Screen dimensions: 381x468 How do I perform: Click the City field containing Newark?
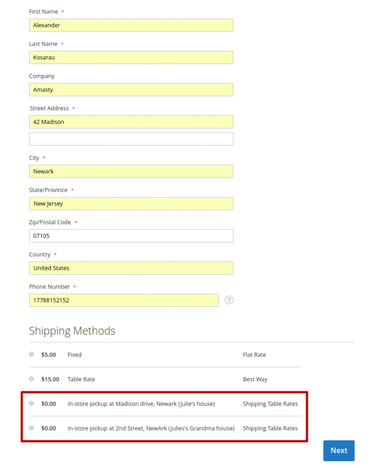pos(131,171)
